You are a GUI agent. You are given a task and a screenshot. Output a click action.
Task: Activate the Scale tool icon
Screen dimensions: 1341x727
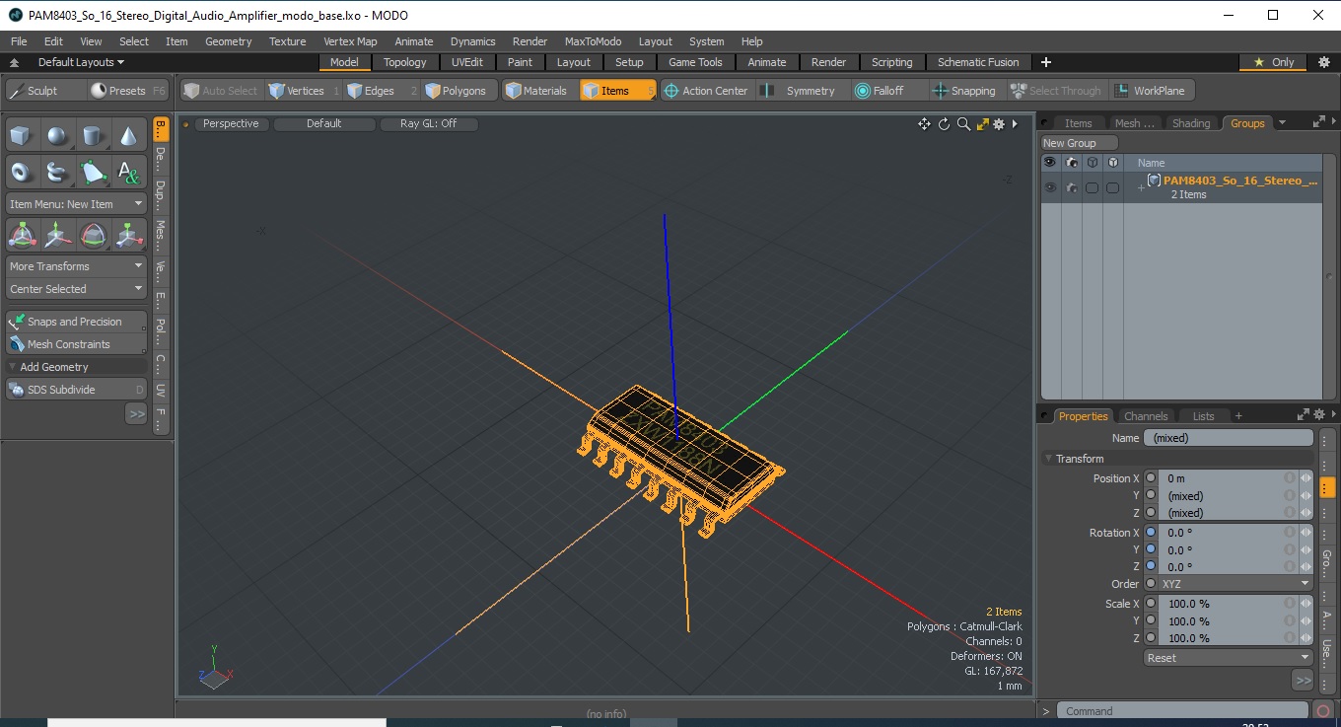128,235
